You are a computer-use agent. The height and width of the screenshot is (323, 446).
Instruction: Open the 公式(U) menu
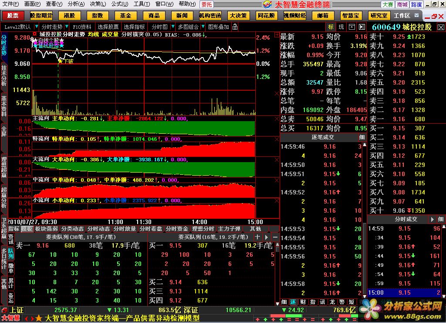point(119,4)
